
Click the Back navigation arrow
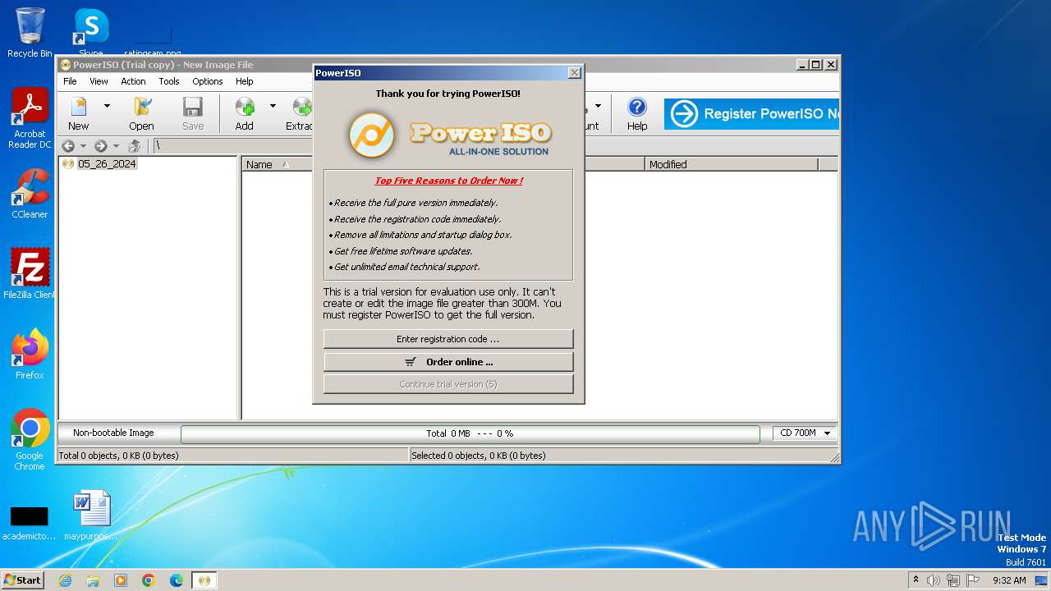[68, 146]
